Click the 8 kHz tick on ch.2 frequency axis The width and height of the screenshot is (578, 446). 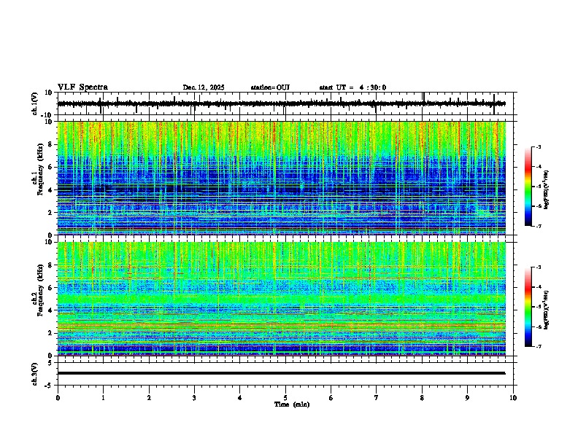click(51, 265)
